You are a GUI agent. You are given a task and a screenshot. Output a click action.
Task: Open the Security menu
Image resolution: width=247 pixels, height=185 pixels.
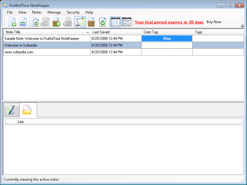click(x=73, y=12)
